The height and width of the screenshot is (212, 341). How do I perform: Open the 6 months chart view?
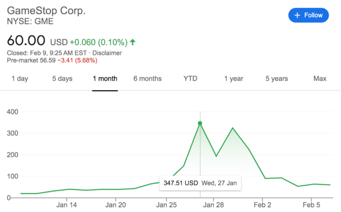coord(147,79)
